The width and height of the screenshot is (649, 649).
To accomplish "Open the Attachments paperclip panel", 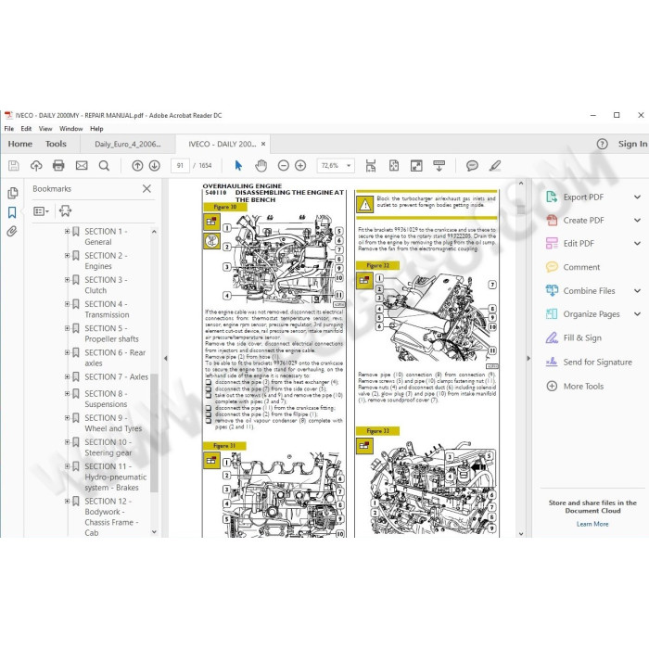I will point(12,232).
